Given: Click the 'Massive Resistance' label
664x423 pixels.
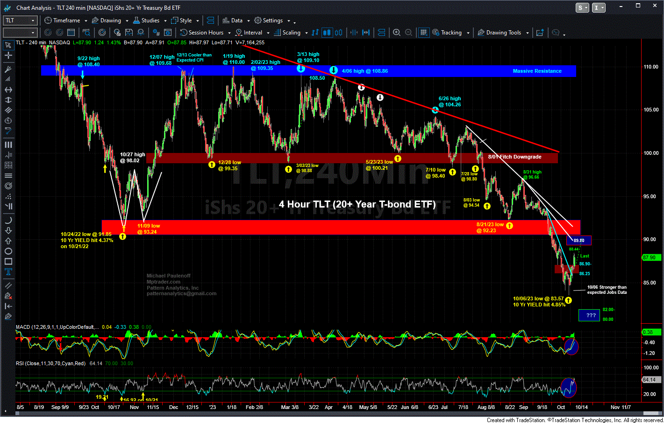Looking at the screenshot, I should click(x=537, y=71).
